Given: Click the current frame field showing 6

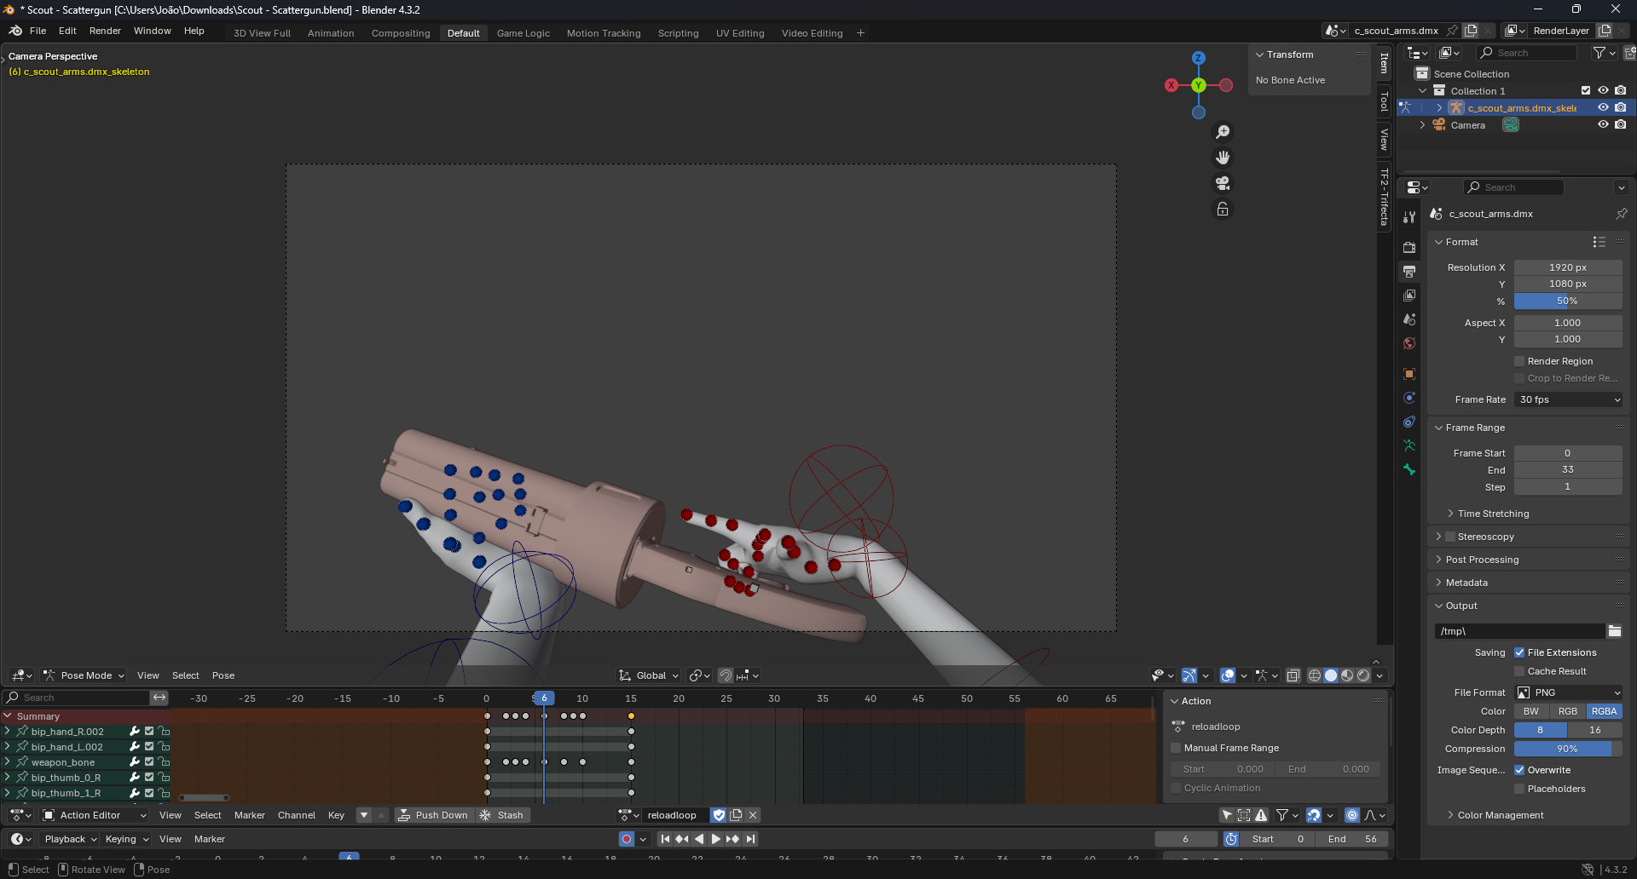Looking at the screenshot, I should click(x=1185, y=839).
